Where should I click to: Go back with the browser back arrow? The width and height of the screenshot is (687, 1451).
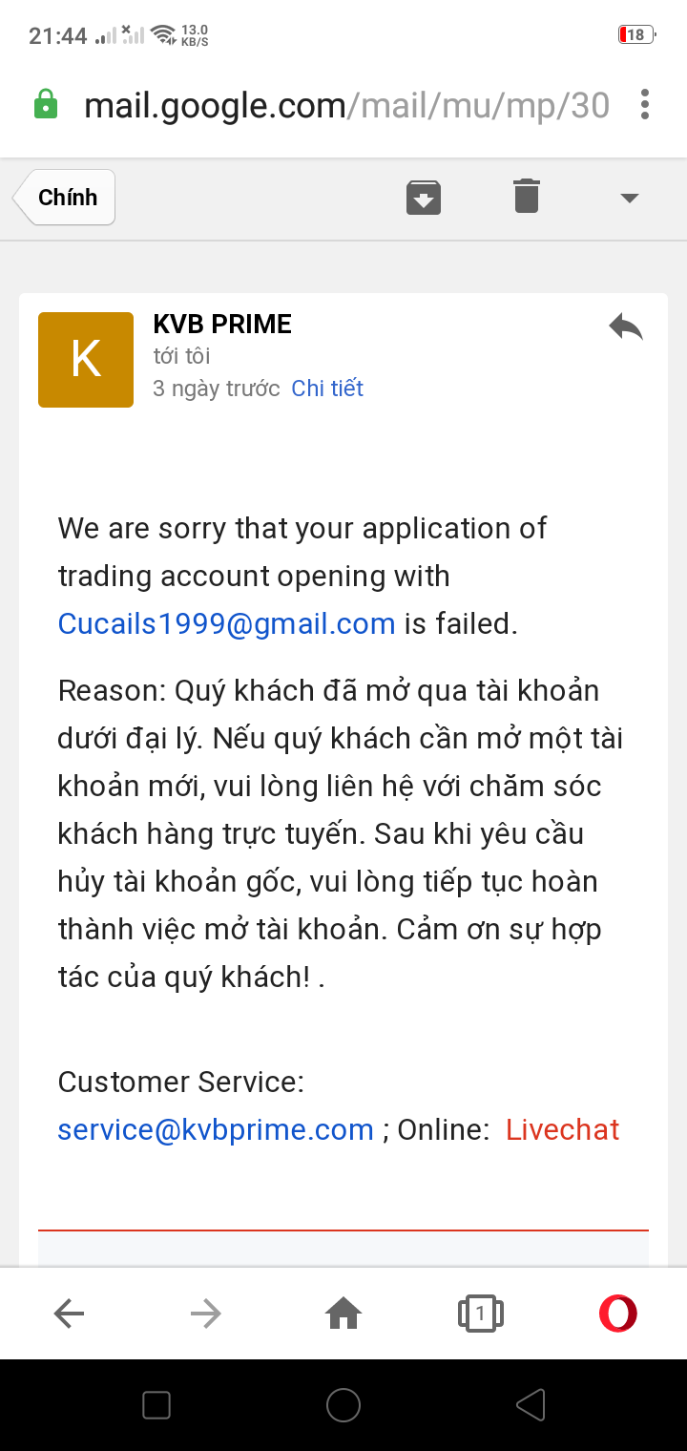coord(69,1314)
